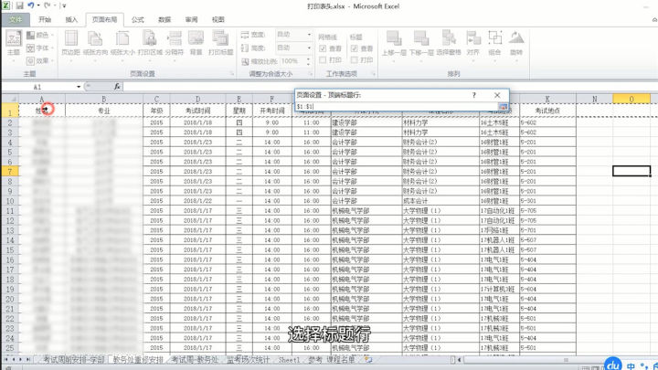Toggle Gridlines View (查看) checkbox
658x370 pixels.
323,48
